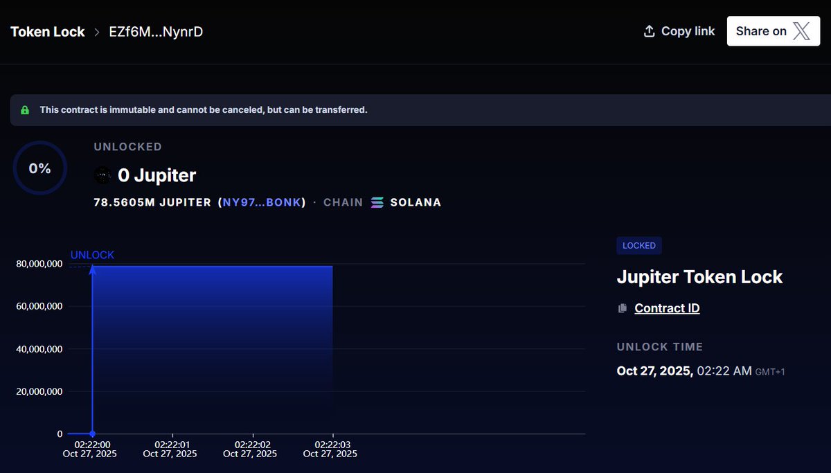Click the 02:22:03 x-axis time label
Viewport: 831px width, 473px height.
(x=332, y=444)
